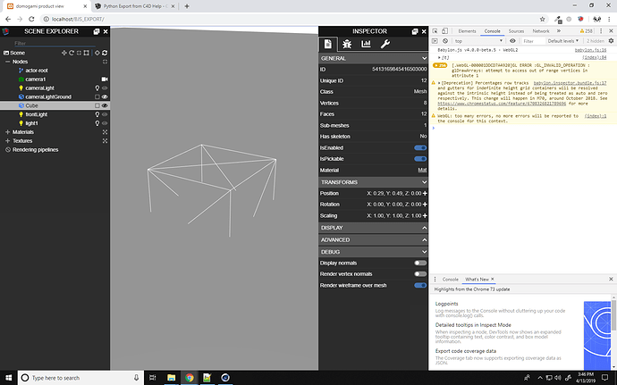This screenshot has width=617, height=385.
Task: Open File Explorer from the Windows taskbar
Action: tap(170, 378)
